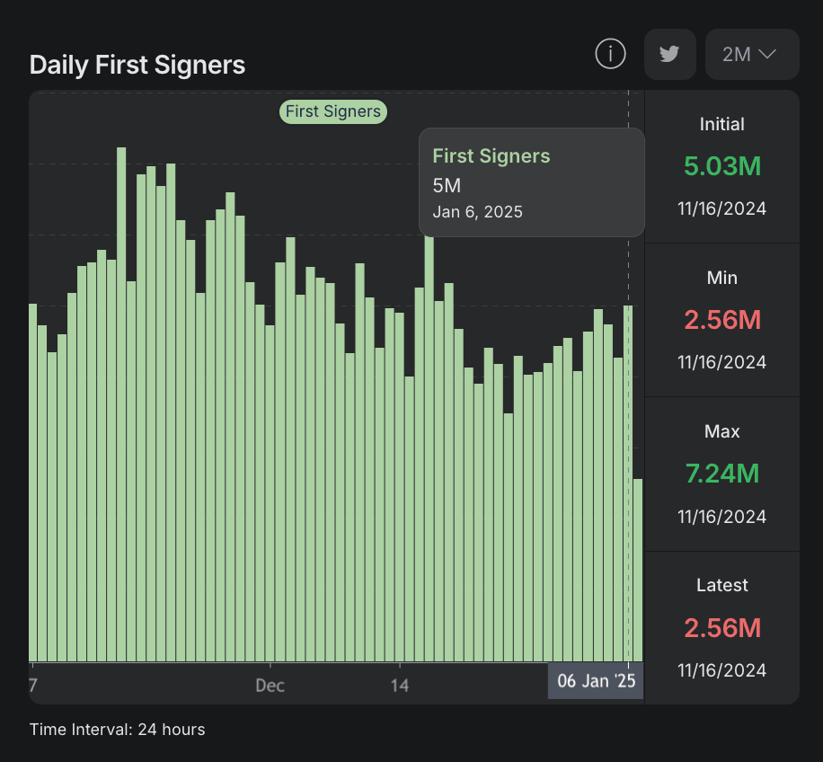
Task: Click the tallest bar in the chart
Action: coord(121,404)
